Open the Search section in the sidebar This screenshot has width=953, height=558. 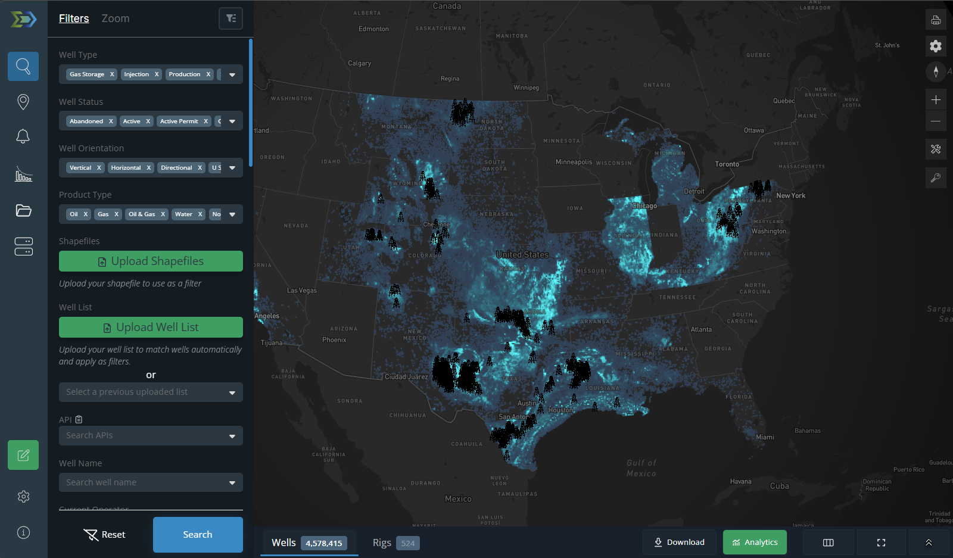(23, 66)
